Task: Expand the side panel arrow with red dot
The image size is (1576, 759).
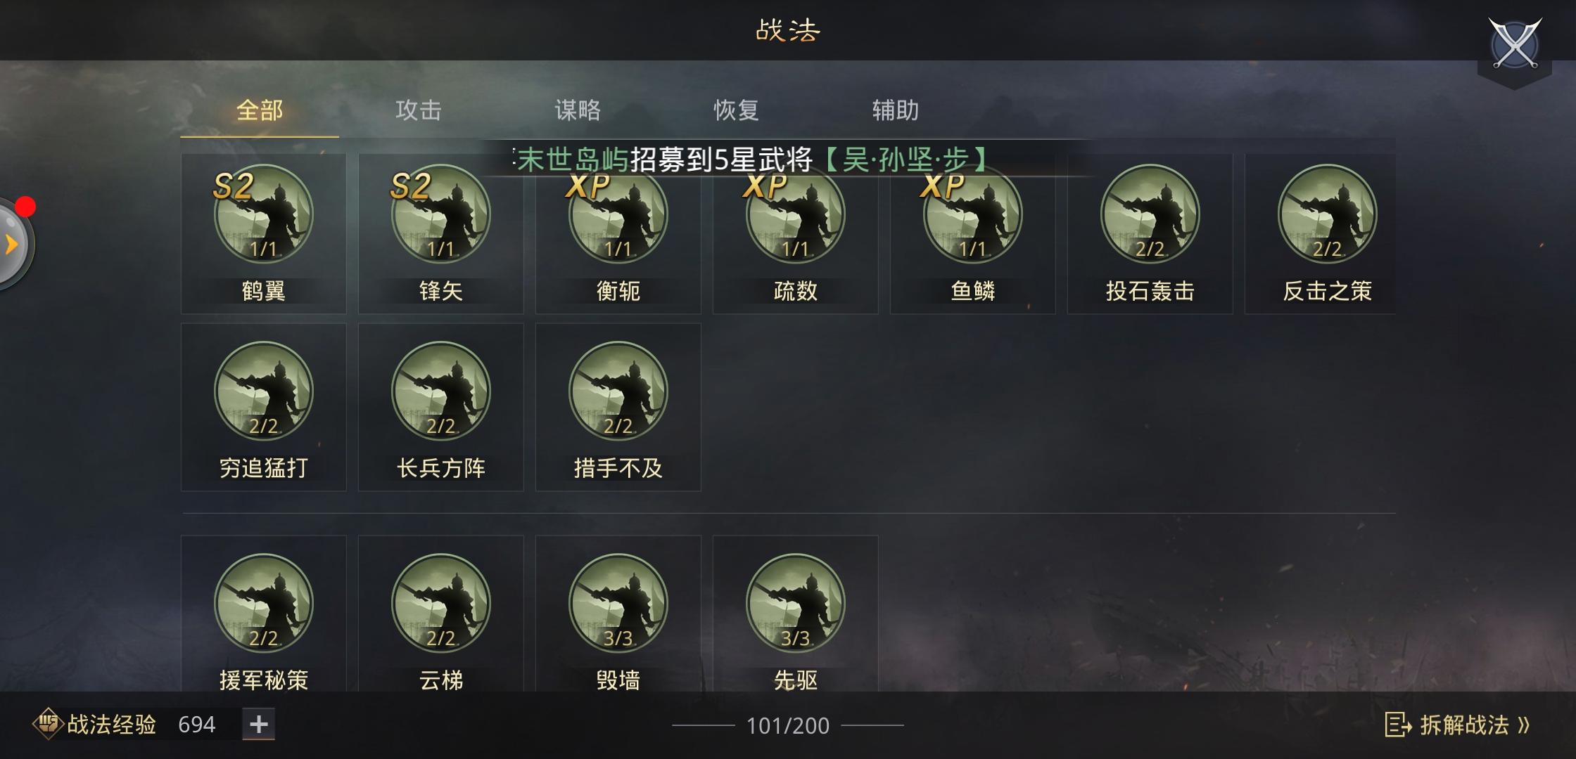Action: (13, 244)
